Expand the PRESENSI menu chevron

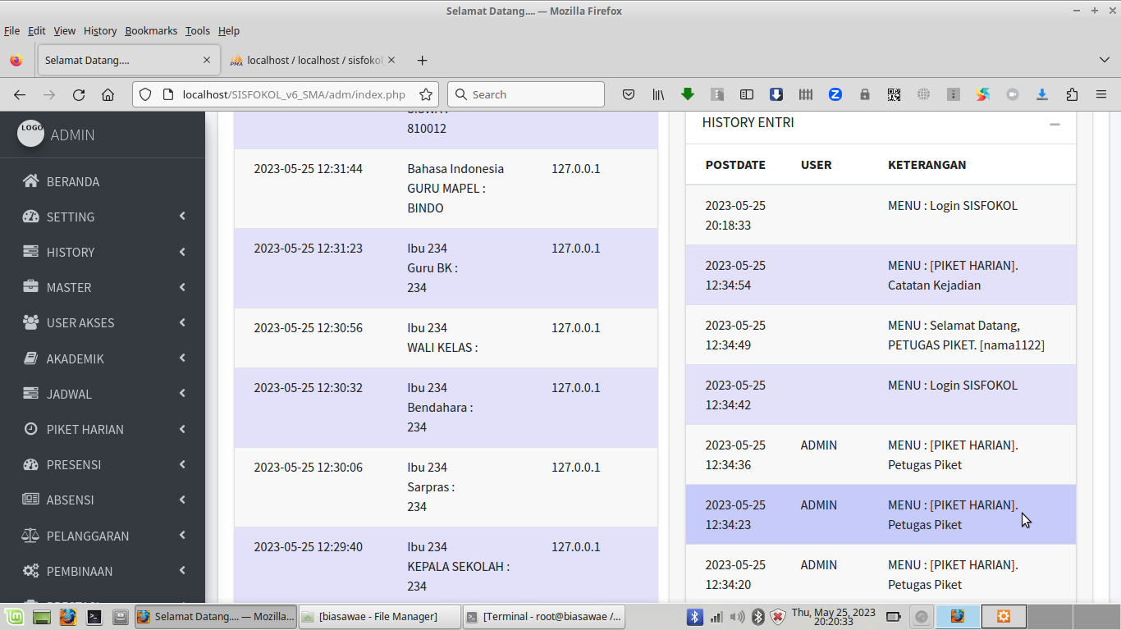pos(182,464)
